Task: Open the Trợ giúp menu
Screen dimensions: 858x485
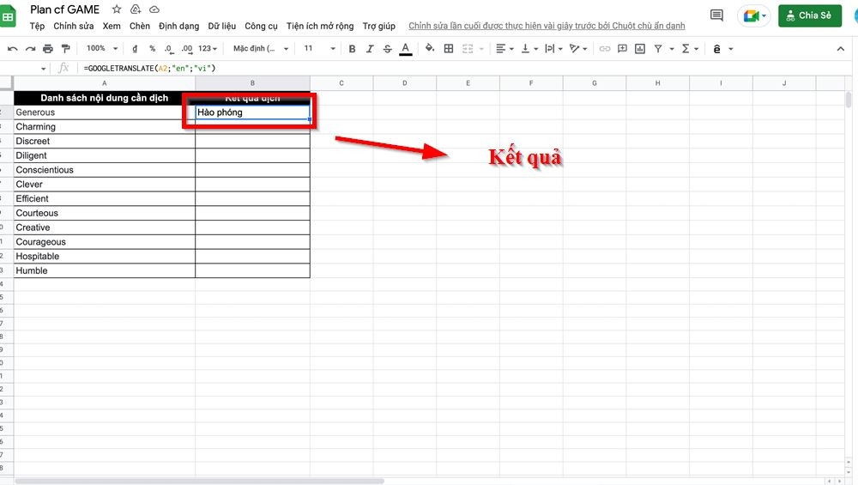Action: point(378,26)
